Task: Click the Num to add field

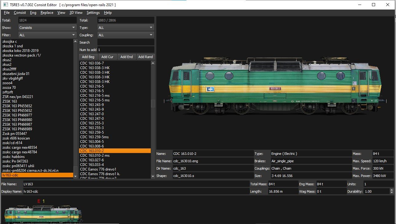Action: pos(126,49)
